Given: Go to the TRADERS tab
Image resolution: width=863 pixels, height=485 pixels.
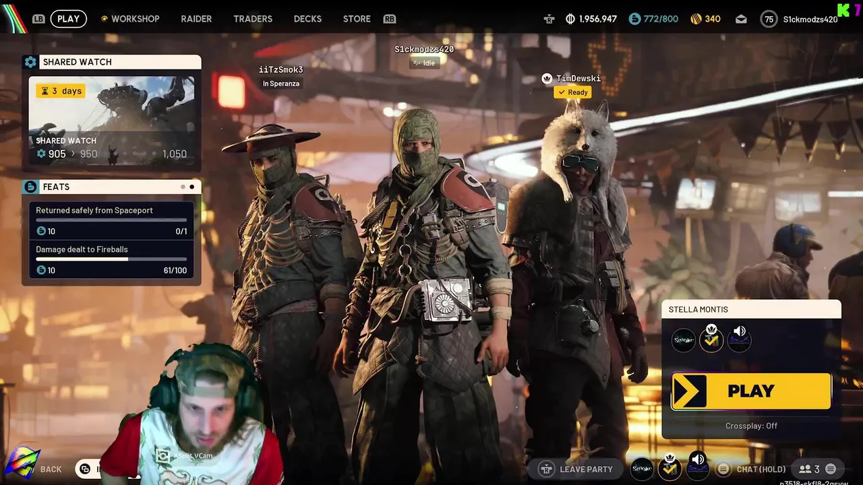Looking at the screenshot, I should (x=253, y=19).
